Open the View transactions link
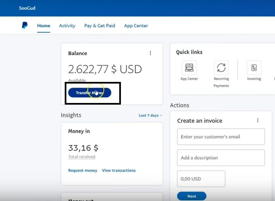This screenshot has width=275, height=201. (x=119, y=170)
